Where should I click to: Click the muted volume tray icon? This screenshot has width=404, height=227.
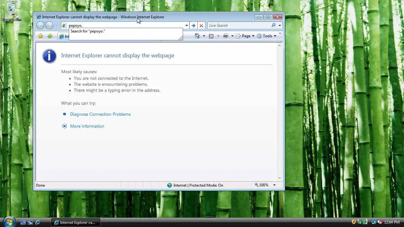pos(380,222)
